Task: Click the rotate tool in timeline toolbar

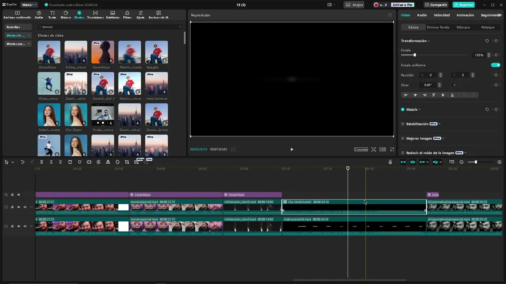Action: tap(117, 162)
